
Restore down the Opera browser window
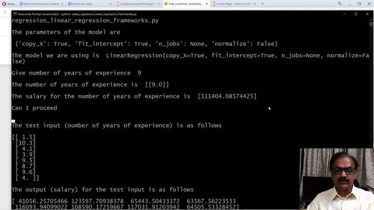(x=359, y=4)
